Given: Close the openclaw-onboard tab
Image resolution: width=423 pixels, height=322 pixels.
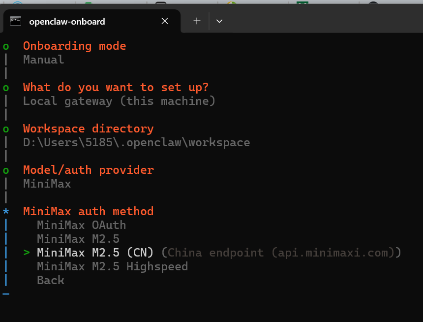Looking at the screenshot, I should click(165, 21).
